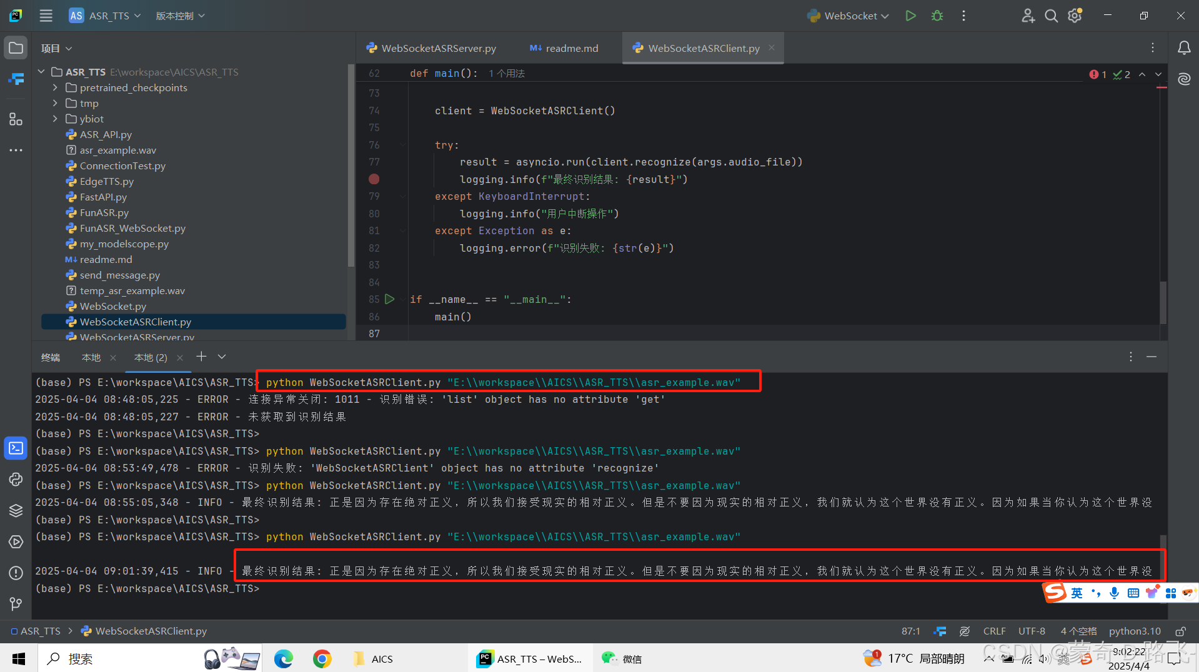Add a new terminal with the plus button
The width and height of the screenshot is (1199, 672).
(x=201, y=357)
